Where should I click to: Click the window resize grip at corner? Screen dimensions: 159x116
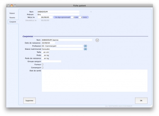[152, 106]
